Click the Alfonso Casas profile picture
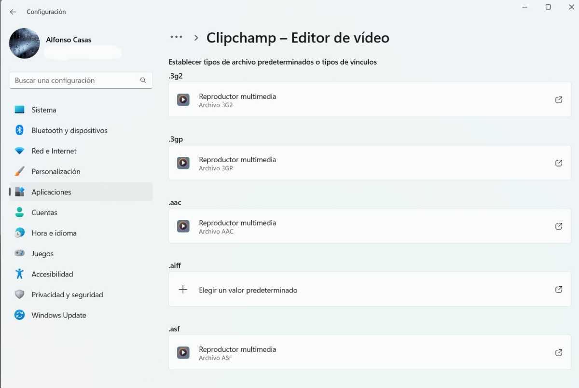This screenshot has width=579, height=388. (25, 43)
